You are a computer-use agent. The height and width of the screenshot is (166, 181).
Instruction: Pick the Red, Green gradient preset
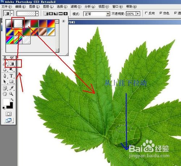34,23
